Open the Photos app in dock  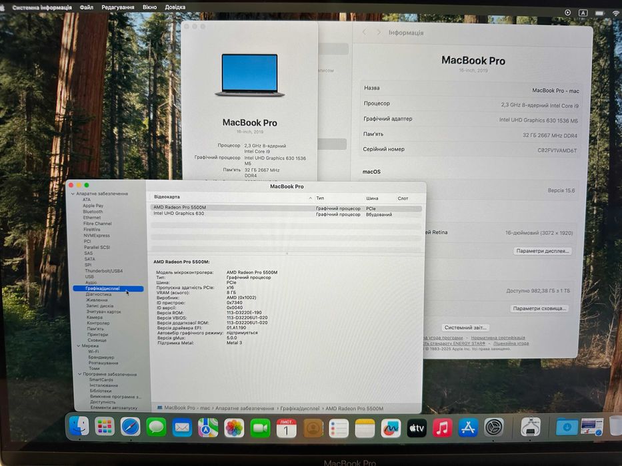234,428
